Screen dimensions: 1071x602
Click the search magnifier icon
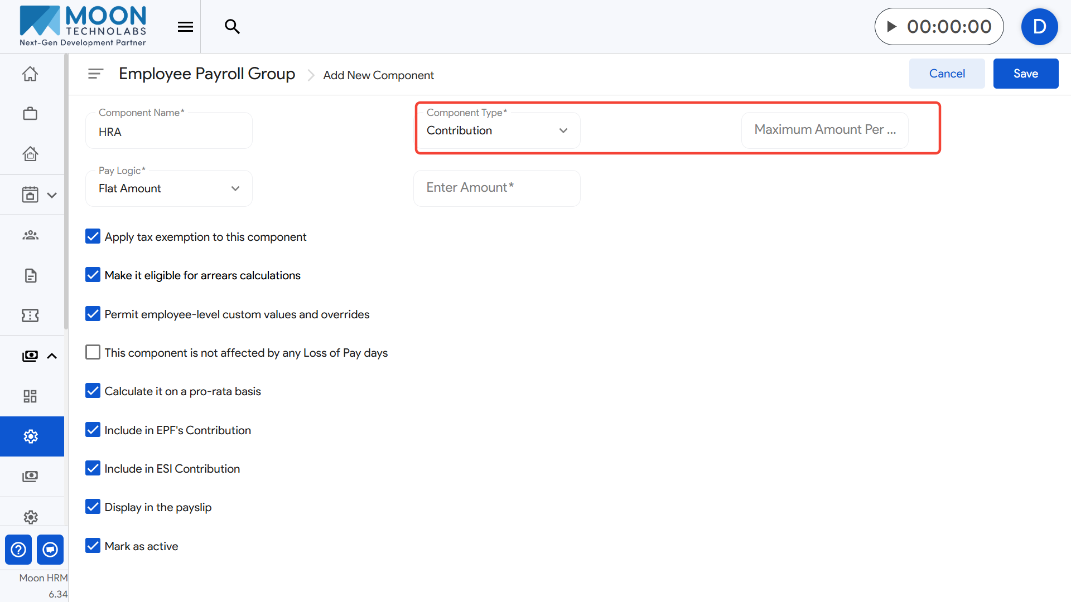232,27
